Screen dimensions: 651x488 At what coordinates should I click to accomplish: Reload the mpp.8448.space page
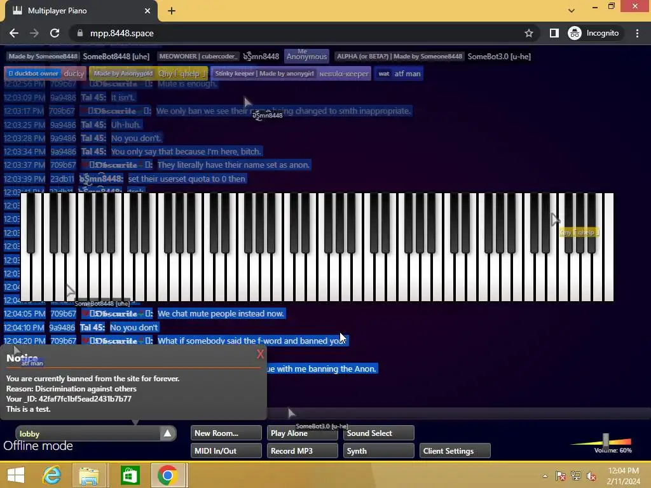point(55,33)
